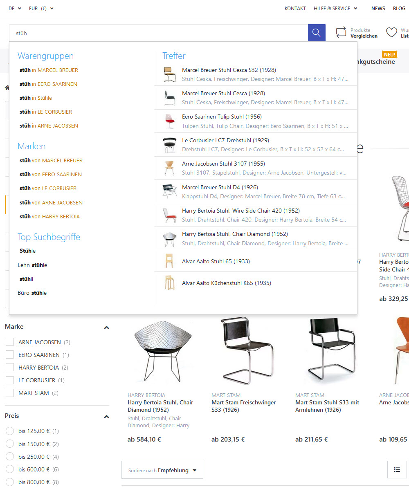
Task: Open the EUR currency dropdown
Action: (41, 9)
